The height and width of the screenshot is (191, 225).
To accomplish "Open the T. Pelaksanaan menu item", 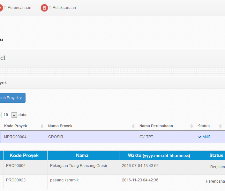I will 62,8.
